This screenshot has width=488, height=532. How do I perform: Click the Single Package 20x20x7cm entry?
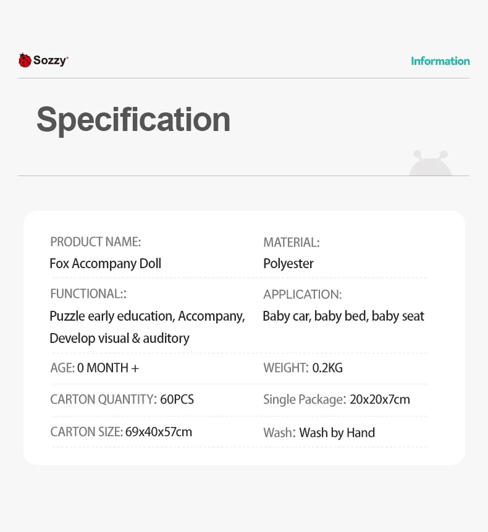click(337, 400)
